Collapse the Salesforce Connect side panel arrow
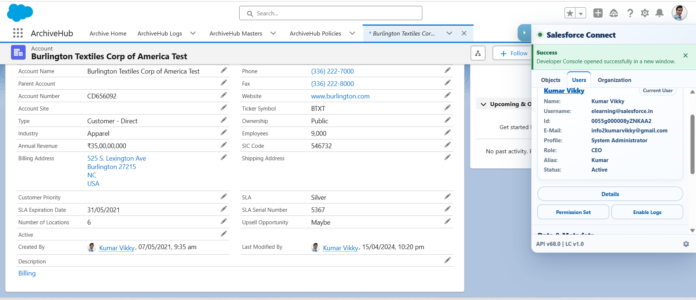Screen dimensions: 696x300 (x=524, y=33)
